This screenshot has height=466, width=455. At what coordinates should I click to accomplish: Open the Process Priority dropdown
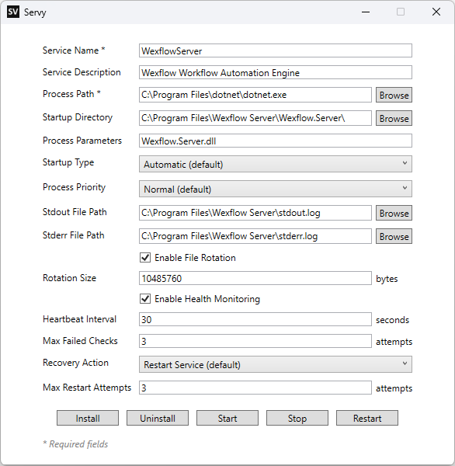(275, 189)
